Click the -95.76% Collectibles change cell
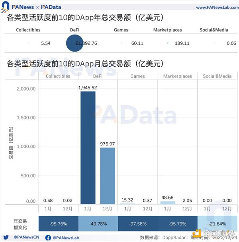Viewport: 239px width, 242px height. [x=59, y=223]
